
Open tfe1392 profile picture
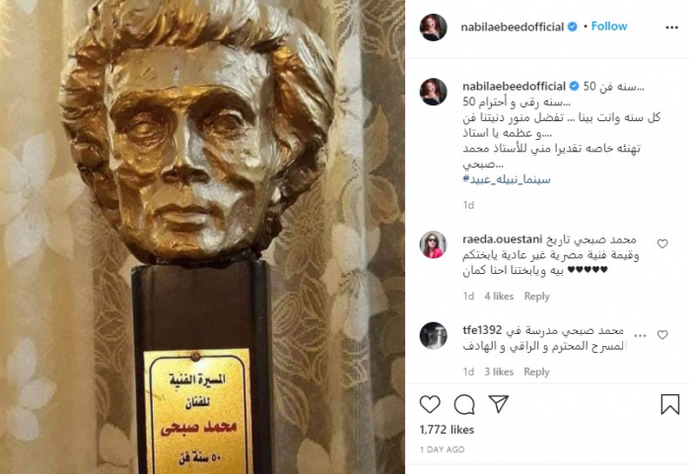coord(434,335)
